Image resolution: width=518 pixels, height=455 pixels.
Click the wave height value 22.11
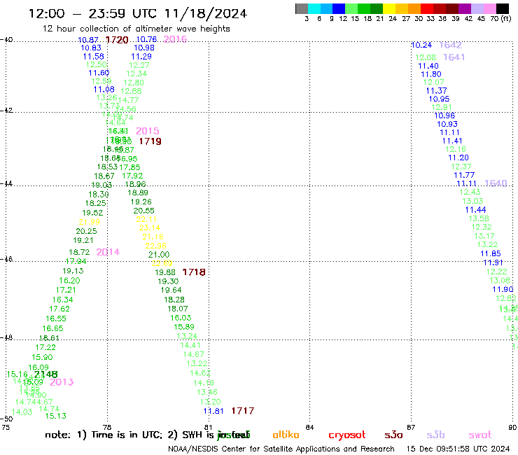click(146, 219)
